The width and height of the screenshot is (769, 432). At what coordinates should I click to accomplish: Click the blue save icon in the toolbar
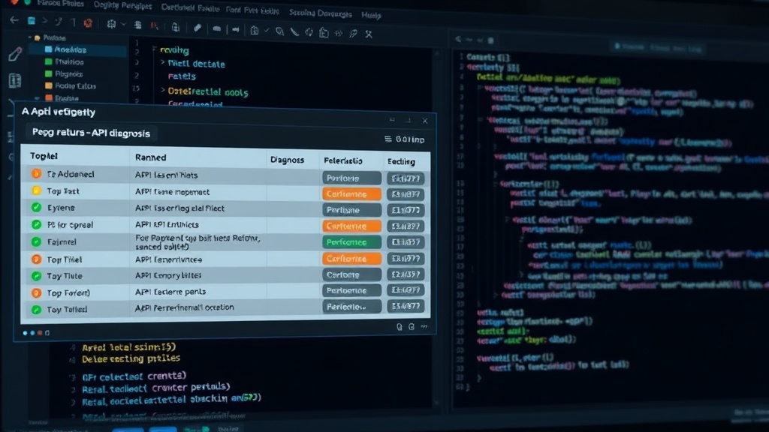click(32, 21)
